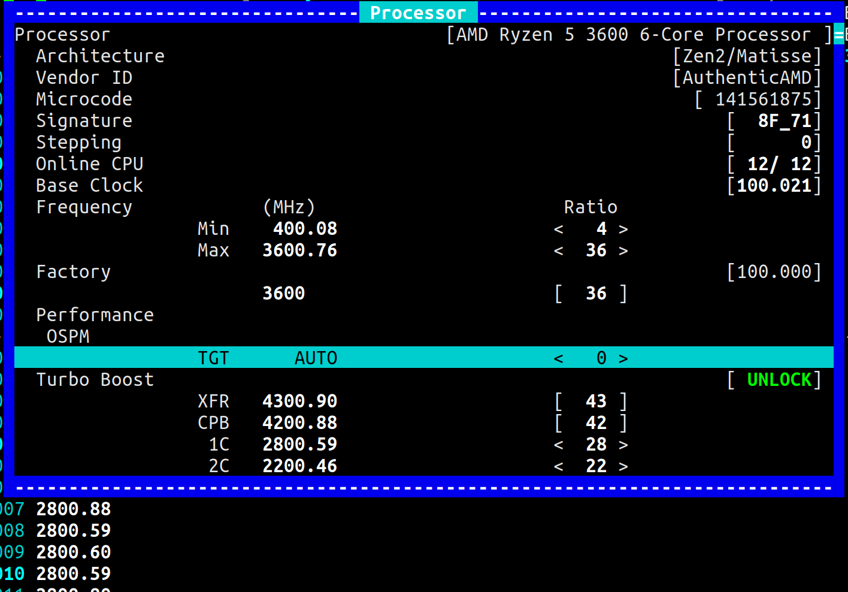The image size is (848, 592).
Task: Click the CPB frequency 4200.88
Action: click(299, 423)
